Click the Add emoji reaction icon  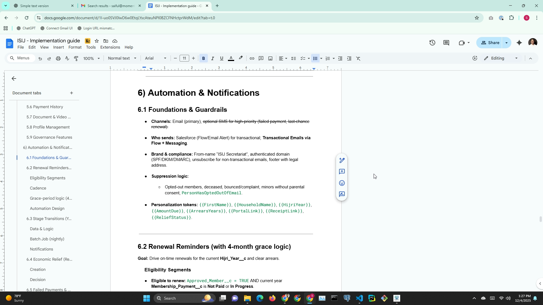[x=342, y=183]
